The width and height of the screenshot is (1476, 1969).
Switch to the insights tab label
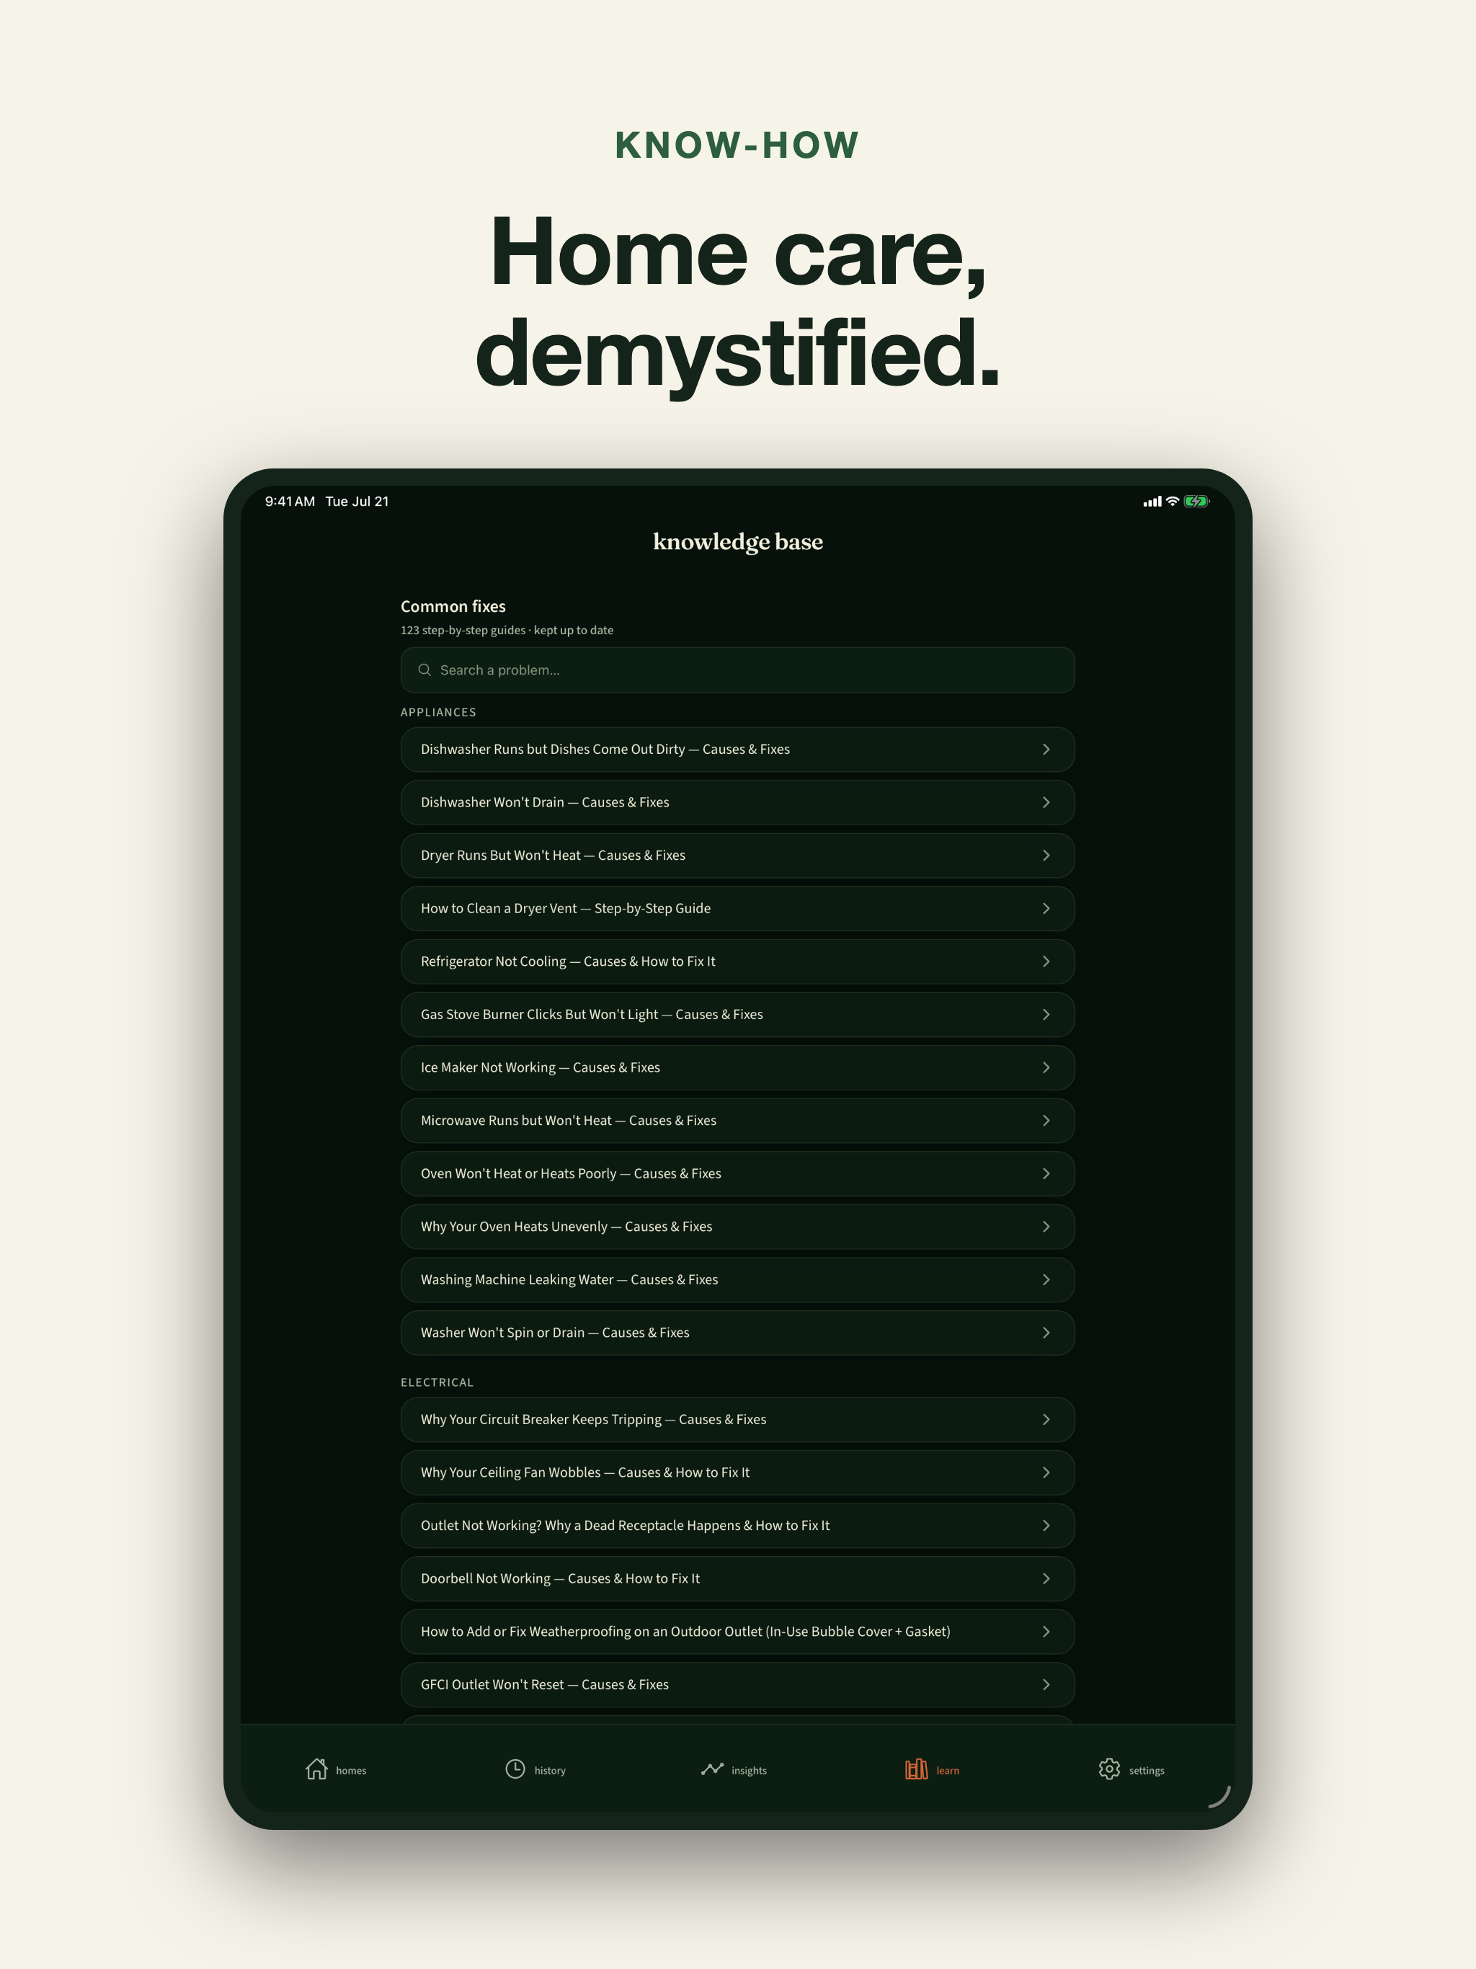[x=749, y=1771]
